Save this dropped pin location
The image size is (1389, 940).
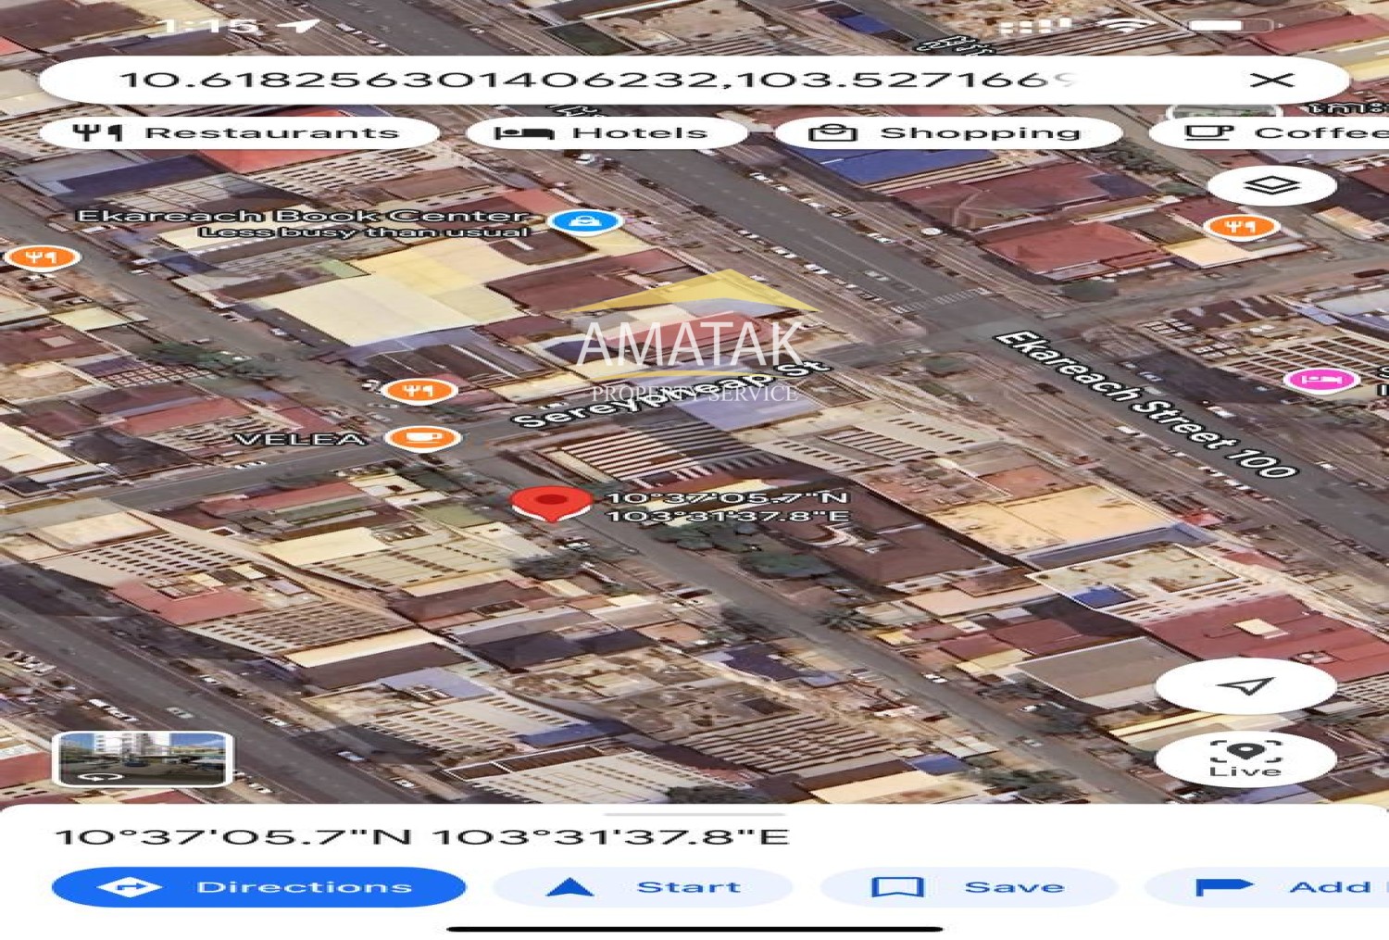[968, 887]
